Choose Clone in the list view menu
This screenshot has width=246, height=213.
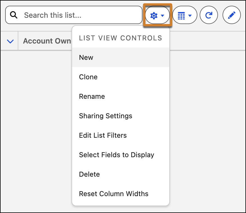[x=88, y=77]
